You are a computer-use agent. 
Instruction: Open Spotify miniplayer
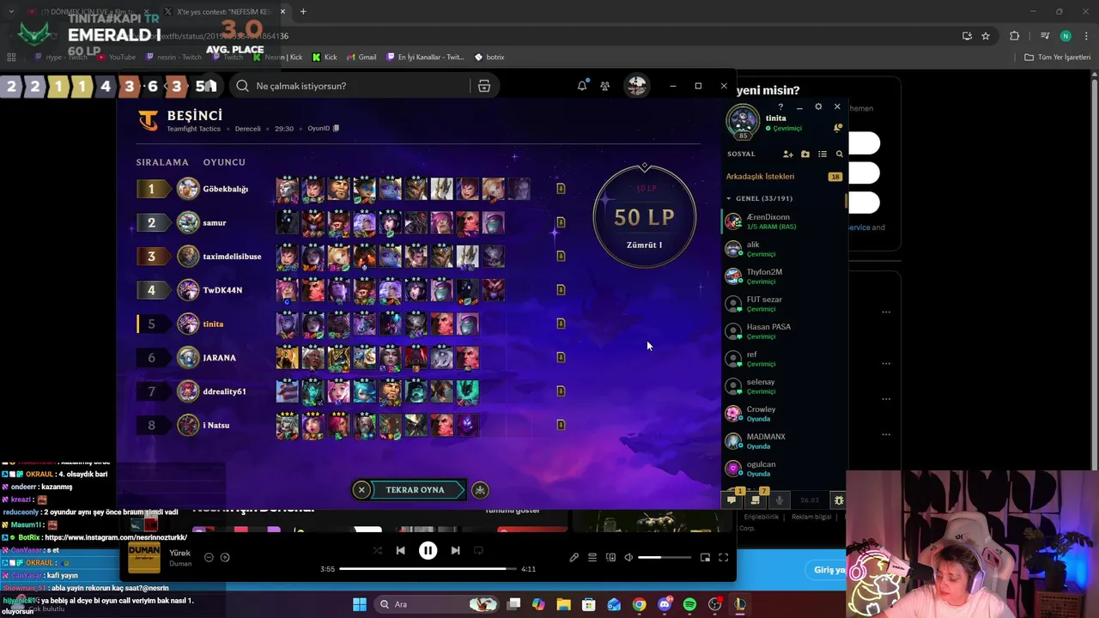[705, 558]
